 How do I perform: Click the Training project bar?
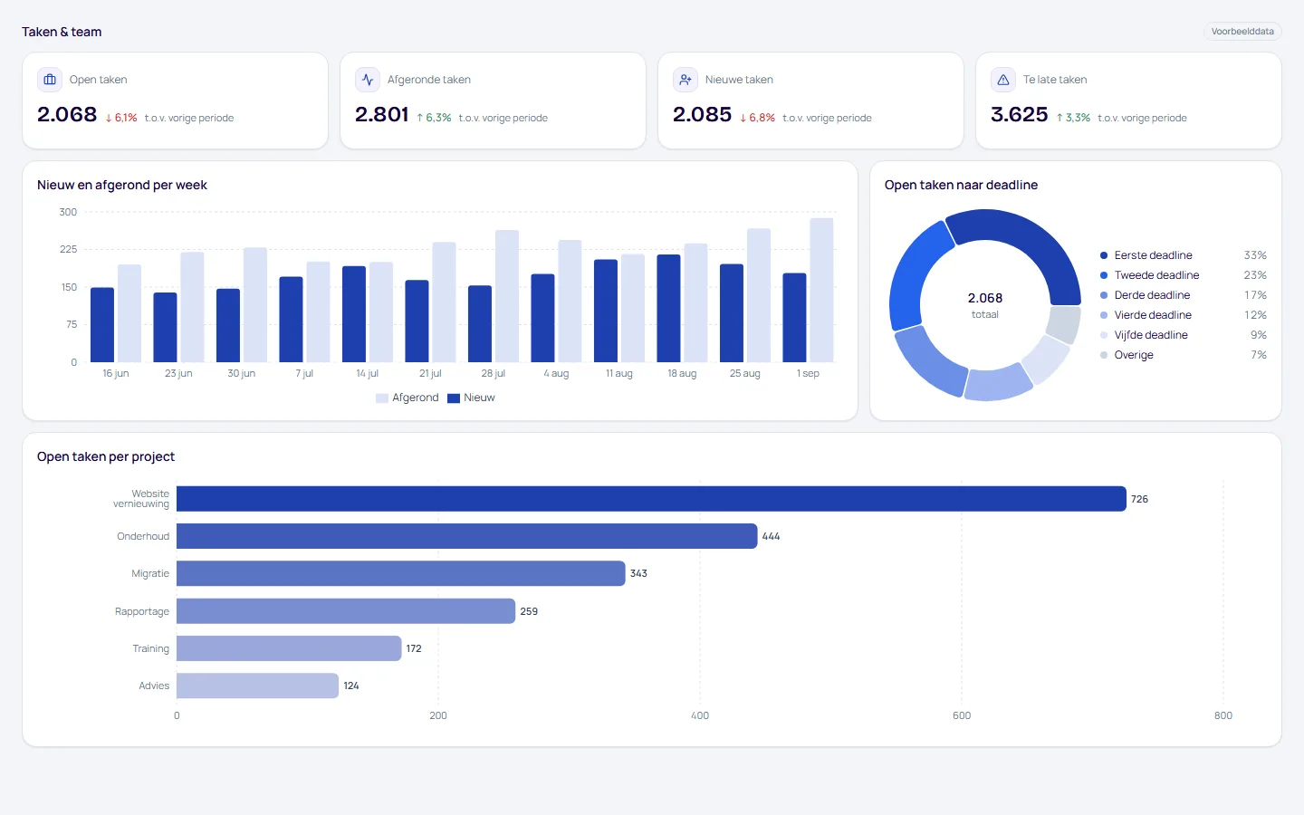coord(289,648)
